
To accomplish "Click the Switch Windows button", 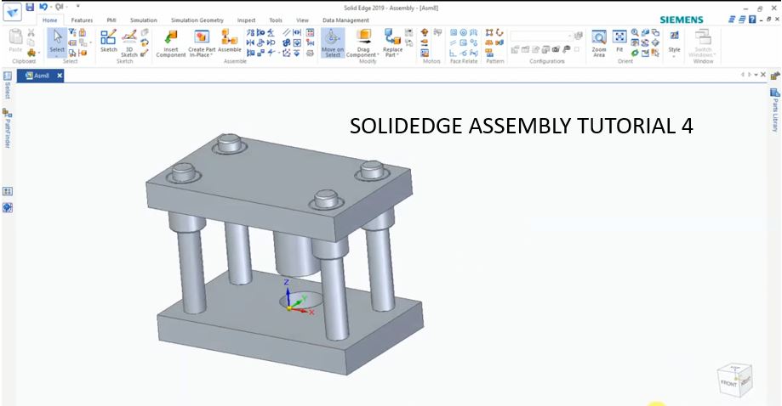I will tap(703, 42).
